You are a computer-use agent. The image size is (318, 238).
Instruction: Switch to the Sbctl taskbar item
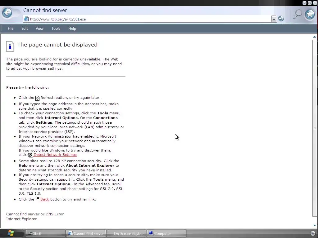pyautogui.click(x=46, y=234)
